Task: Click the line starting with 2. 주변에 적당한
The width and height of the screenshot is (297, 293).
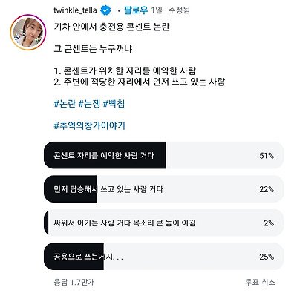Action: 140,82
